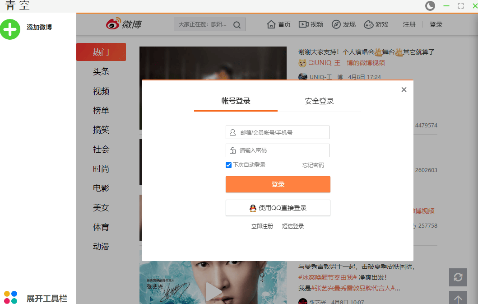Open the top video post thumbnail
Viewport: 478px width, 304px height.
click(x=213, y=63)
